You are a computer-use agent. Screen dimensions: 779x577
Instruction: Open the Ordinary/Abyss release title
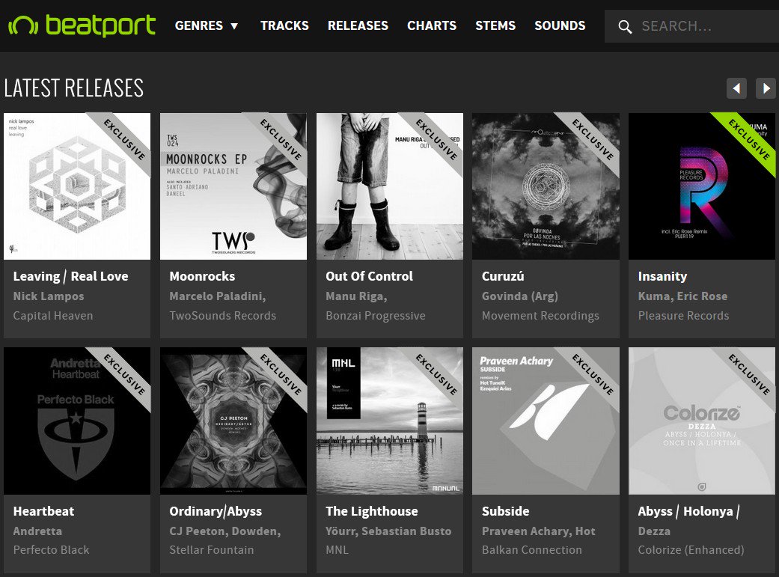click(x=216, y=511)
